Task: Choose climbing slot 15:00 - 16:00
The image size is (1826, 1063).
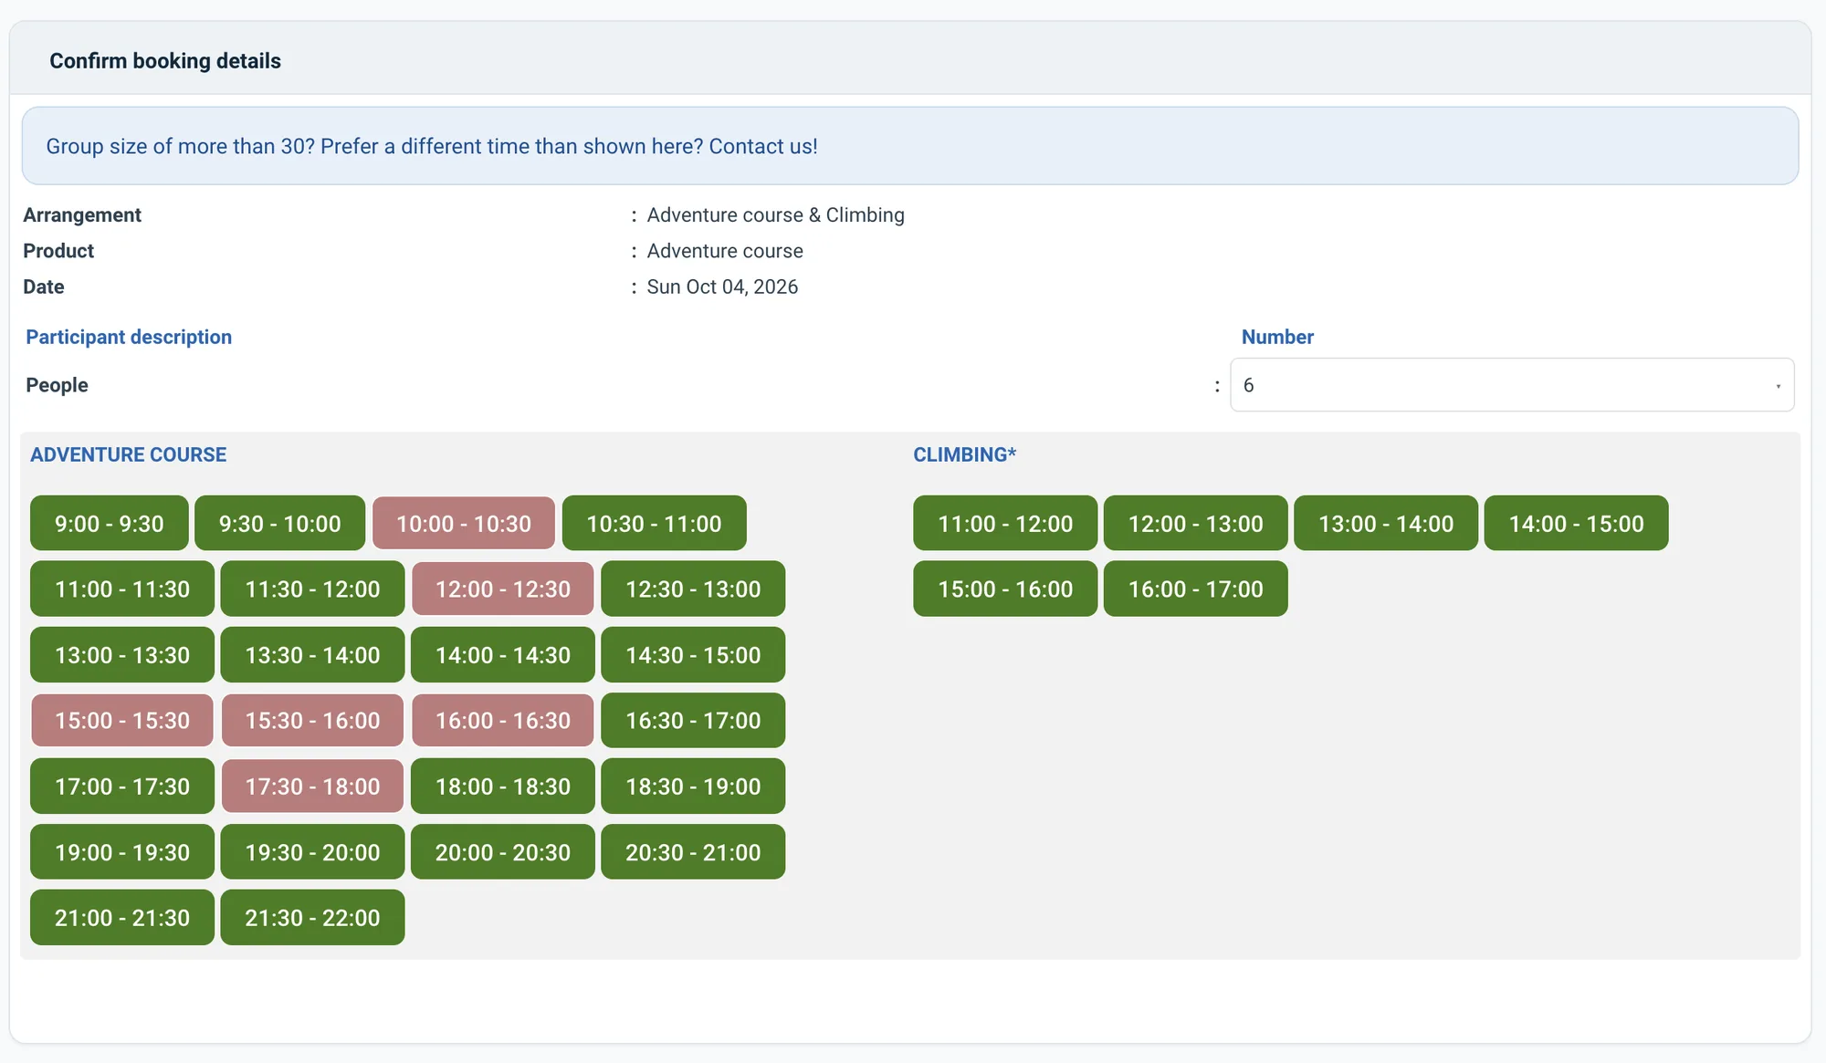Action: coord(1005,589)
